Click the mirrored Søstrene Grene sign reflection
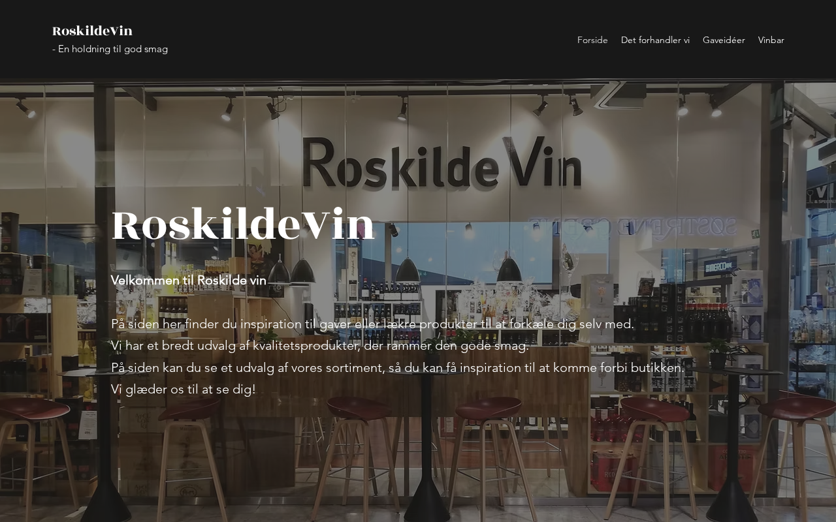Image resolution: width=836 pixels, height=522 pixels. (632, 226)
